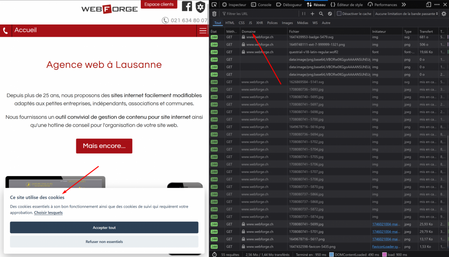Click the plus icon in network toolbar

click(x=313, y=14)
